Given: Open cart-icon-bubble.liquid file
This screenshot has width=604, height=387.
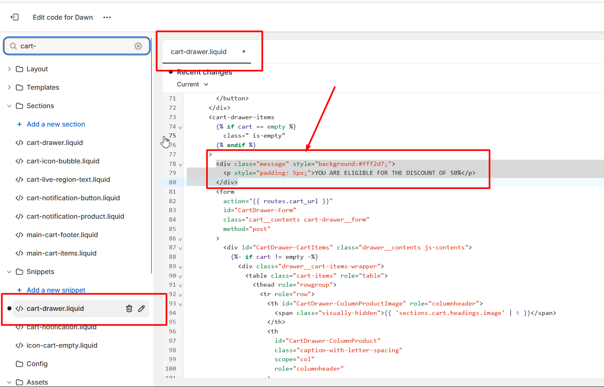Looking at the screenshot, I should 63,161.
